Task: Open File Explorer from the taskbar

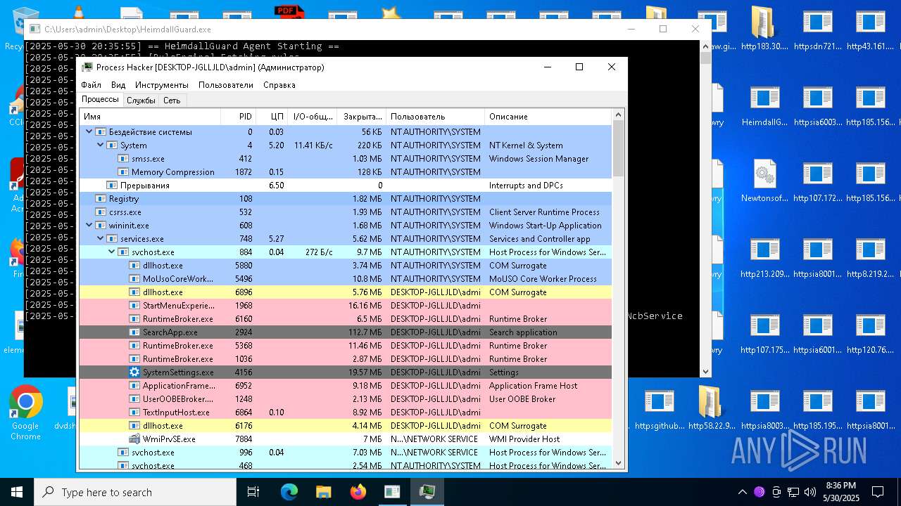Action: [324, 492]
